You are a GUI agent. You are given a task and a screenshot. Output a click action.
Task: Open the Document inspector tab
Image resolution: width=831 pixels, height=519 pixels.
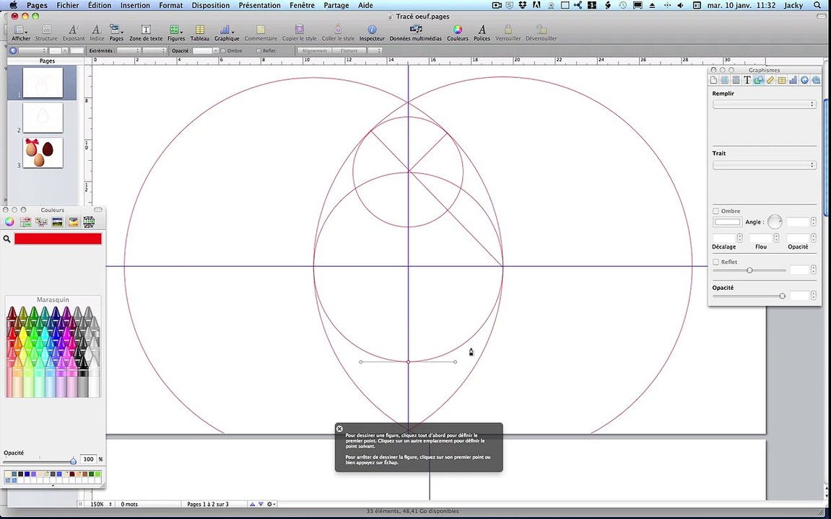(x=713, y=80)
